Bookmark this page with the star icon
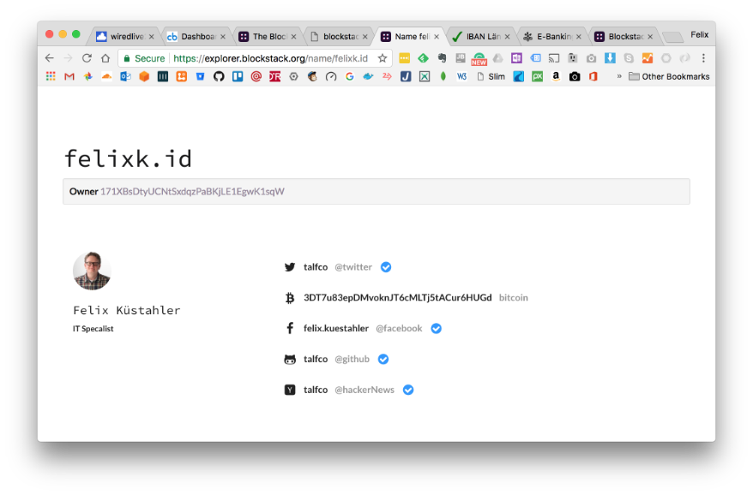 pyautogui.click(x=383, y=58)
